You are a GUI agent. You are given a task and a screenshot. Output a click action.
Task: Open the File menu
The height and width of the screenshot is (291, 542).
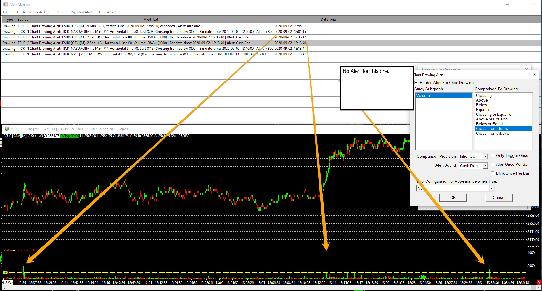6,12
